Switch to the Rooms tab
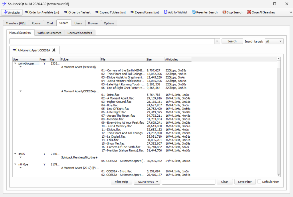293x197 pixels. (36, 23)
